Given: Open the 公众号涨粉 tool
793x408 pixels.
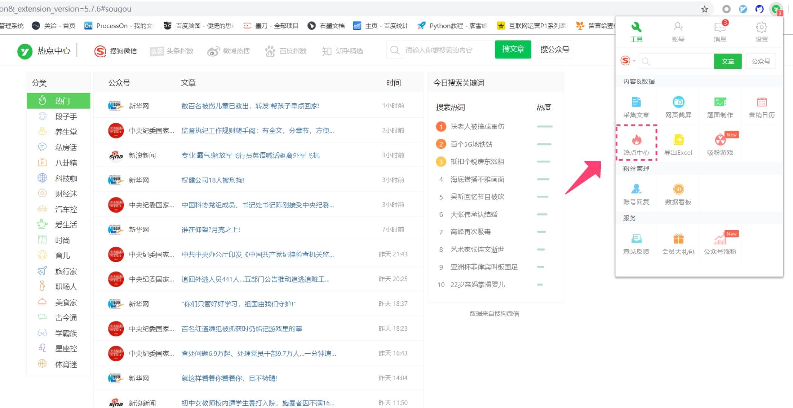Looking at the screenshot, I should 720,244.
